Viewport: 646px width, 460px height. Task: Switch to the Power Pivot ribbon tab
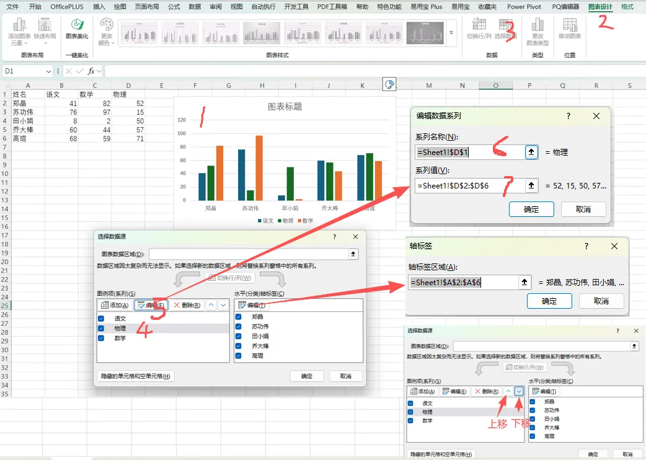click(x=524, y=7)
